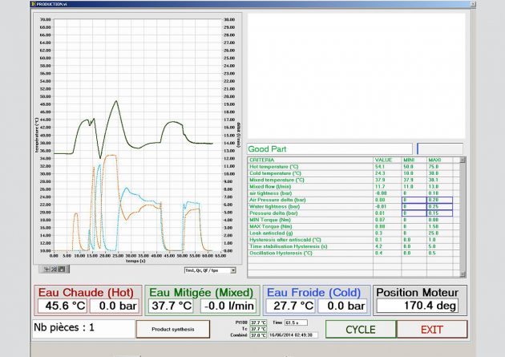The width and height of the screenshot is (505, 357).
Task: Click the PRODUCTION.vi window title icon
Action: pyautogui.click(x=34, y=4)
